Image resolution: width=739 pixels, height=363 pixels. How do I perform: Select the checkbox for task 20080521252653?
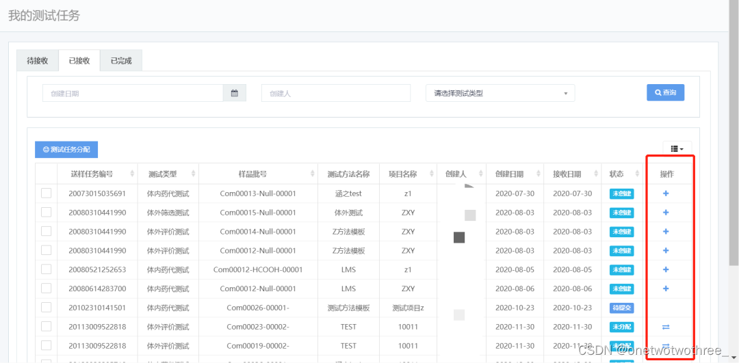(47, 269)
